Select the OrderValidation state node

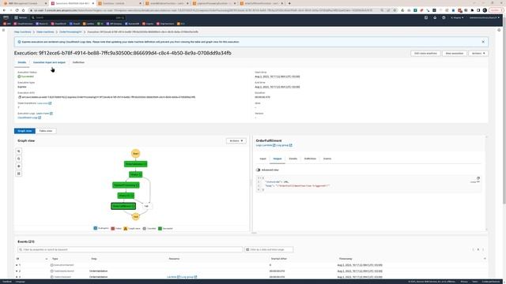coord(135,164)
